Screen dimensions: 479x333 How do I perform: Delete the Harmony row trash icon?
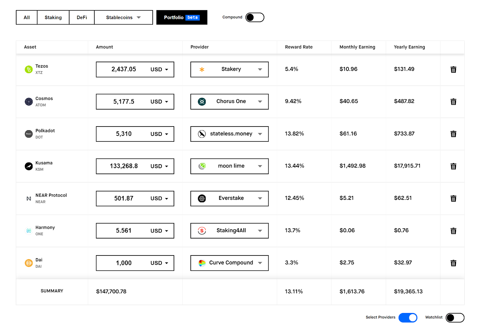(x=453, y=231)
